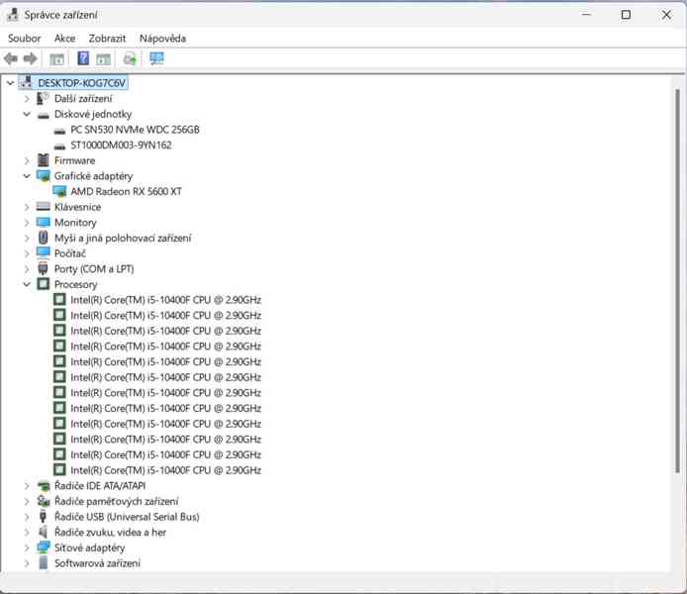
Task: Click the Počítač computer icon
Action: coord(44,252)
